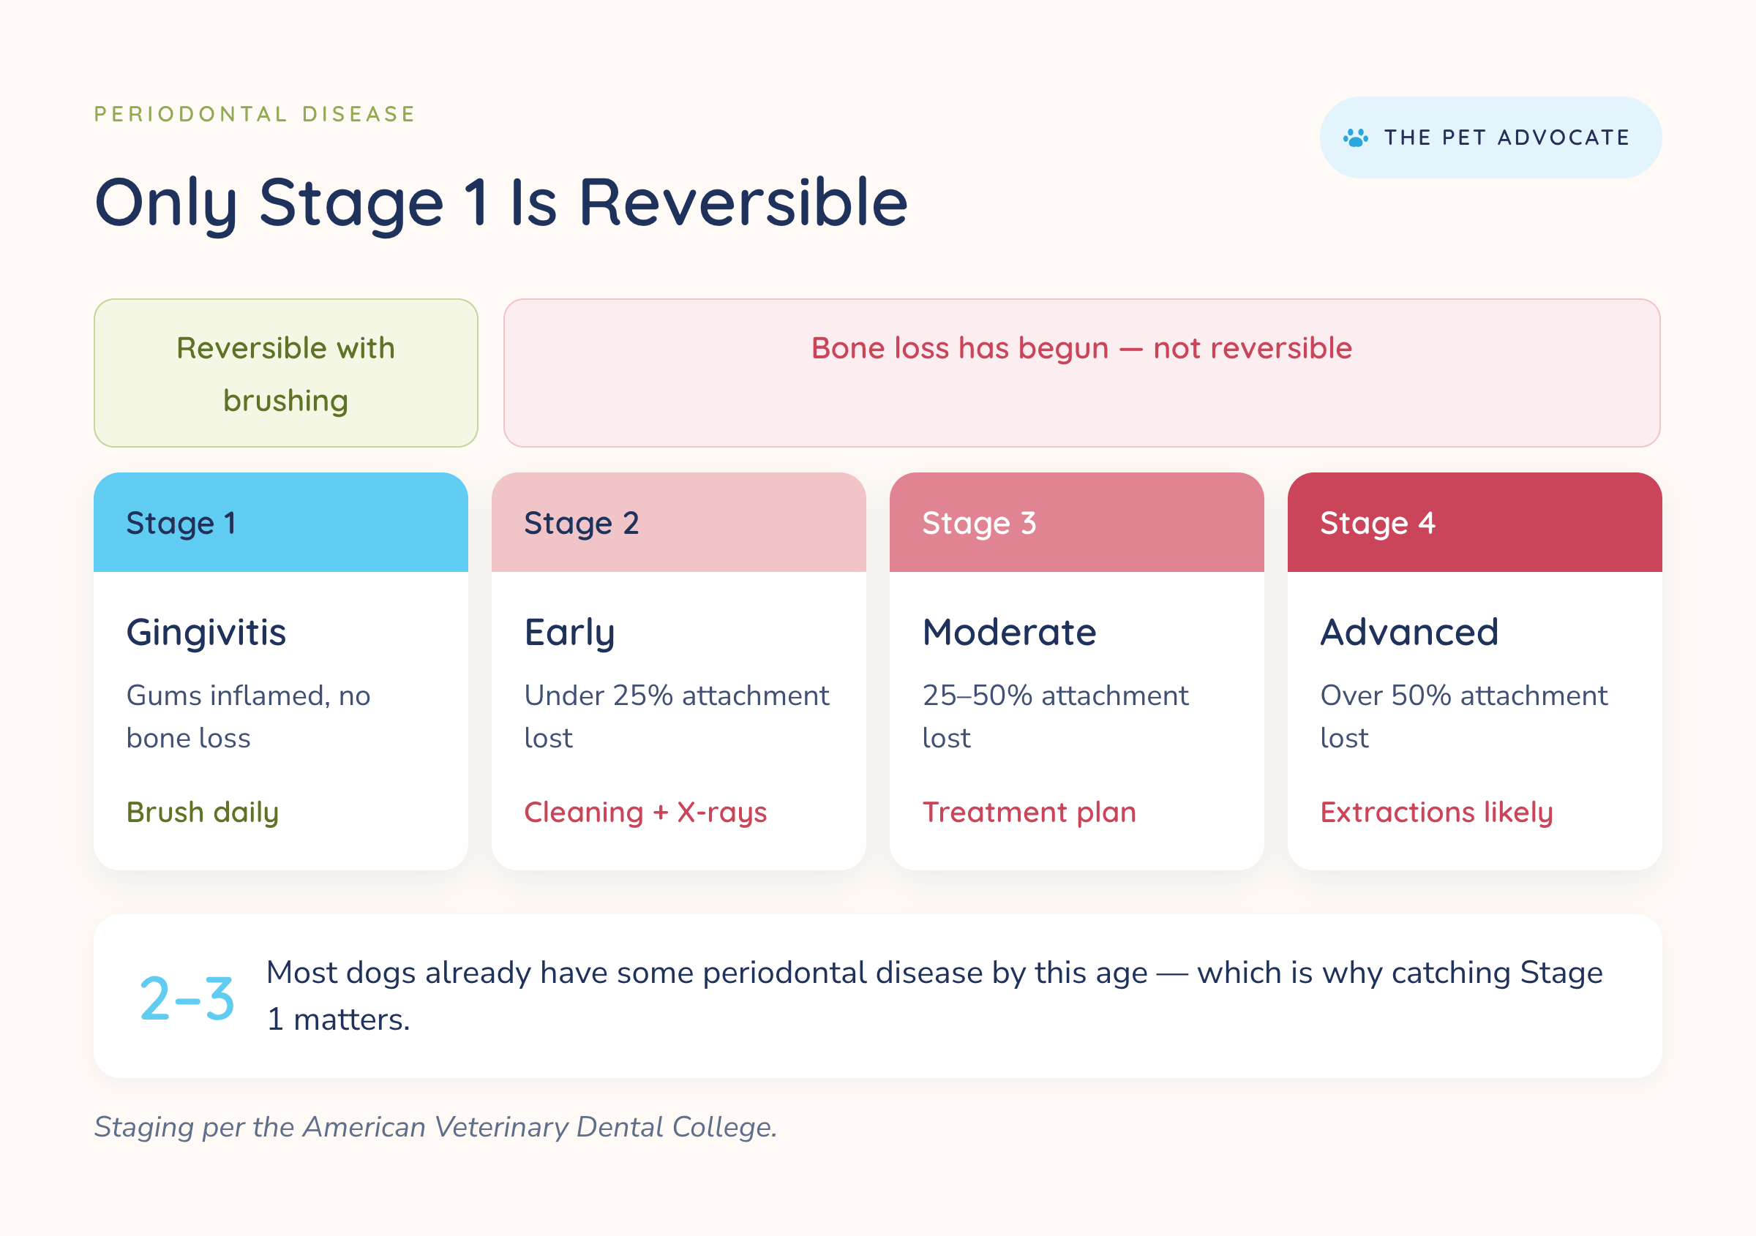This screenshot has width=1756, height=1236.
Task: Click the 'Gingivitis' title
Action: tap(206, 633)
